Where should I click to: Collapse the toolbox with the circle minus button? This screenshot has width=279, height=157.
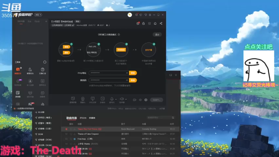click(x=45, y=62)
